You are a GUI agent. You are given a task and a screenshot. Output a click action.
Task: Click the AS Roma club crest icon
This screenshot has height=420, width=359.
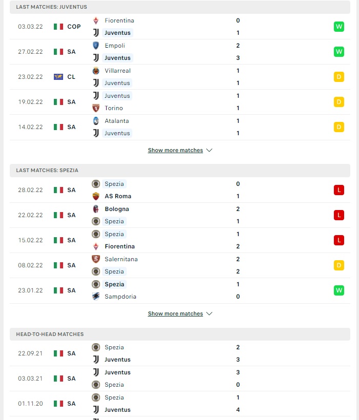click(96, 196)
